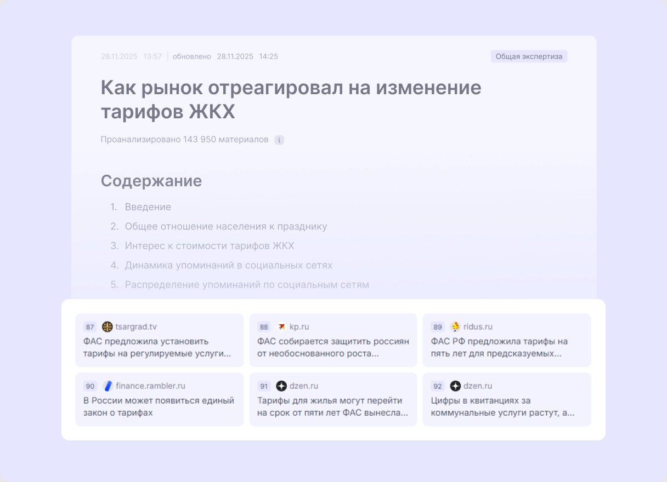667x482 pixels.
Task: Click the creation time 13:57
Action: click(x=152, y=56)
